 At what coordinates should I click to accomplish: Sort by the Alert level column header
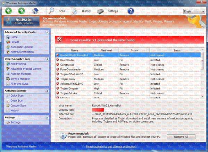106,50
